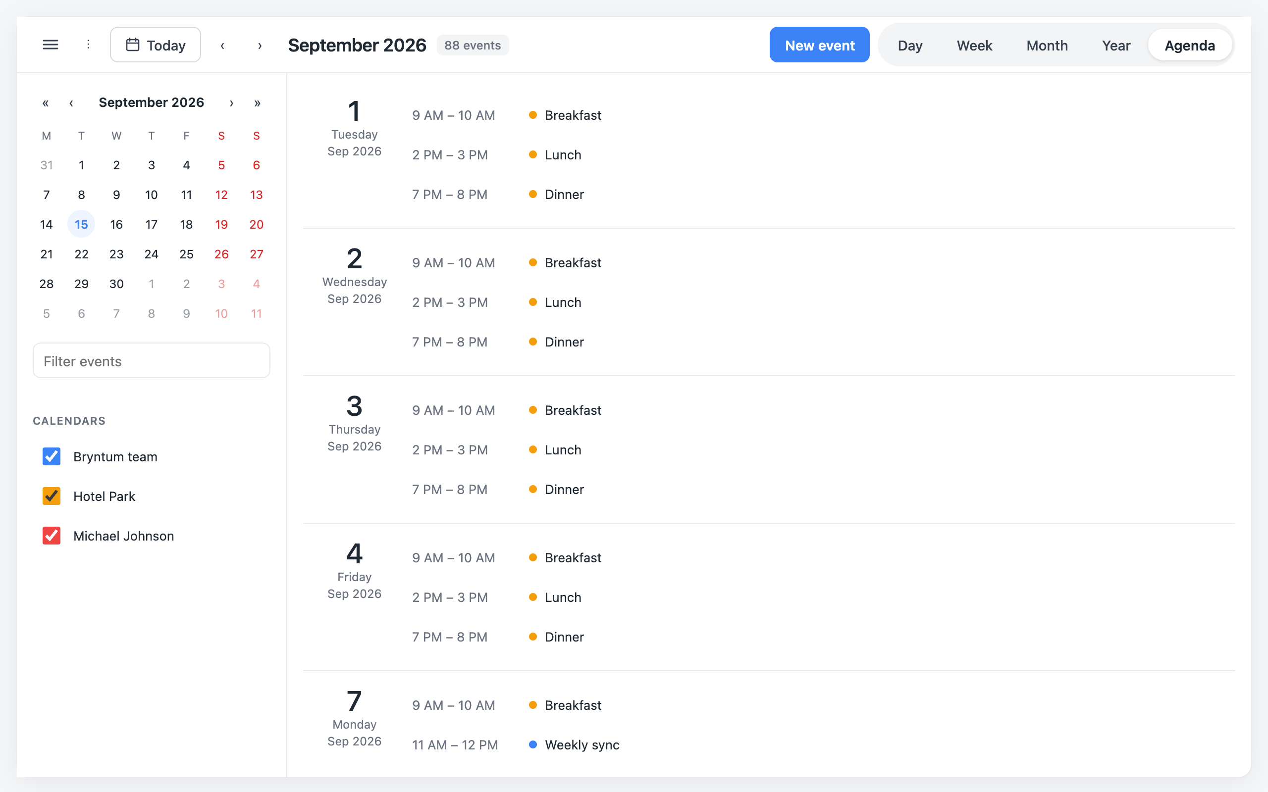Go to next month in mini calendar
Image resolution: width=1268 pixels, height=792 pixels.
tap(232, 102)
